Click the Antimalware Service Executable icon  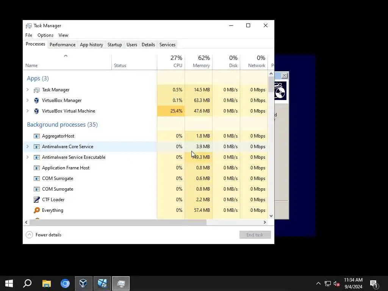click(37, 157)
